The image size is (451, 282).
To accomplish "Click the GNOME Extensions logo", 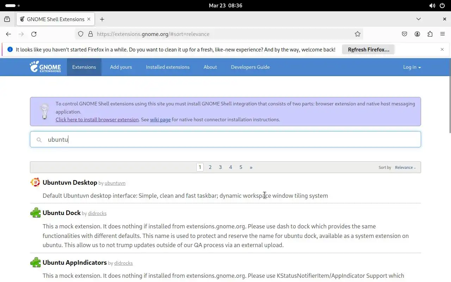I will point(45,67).
